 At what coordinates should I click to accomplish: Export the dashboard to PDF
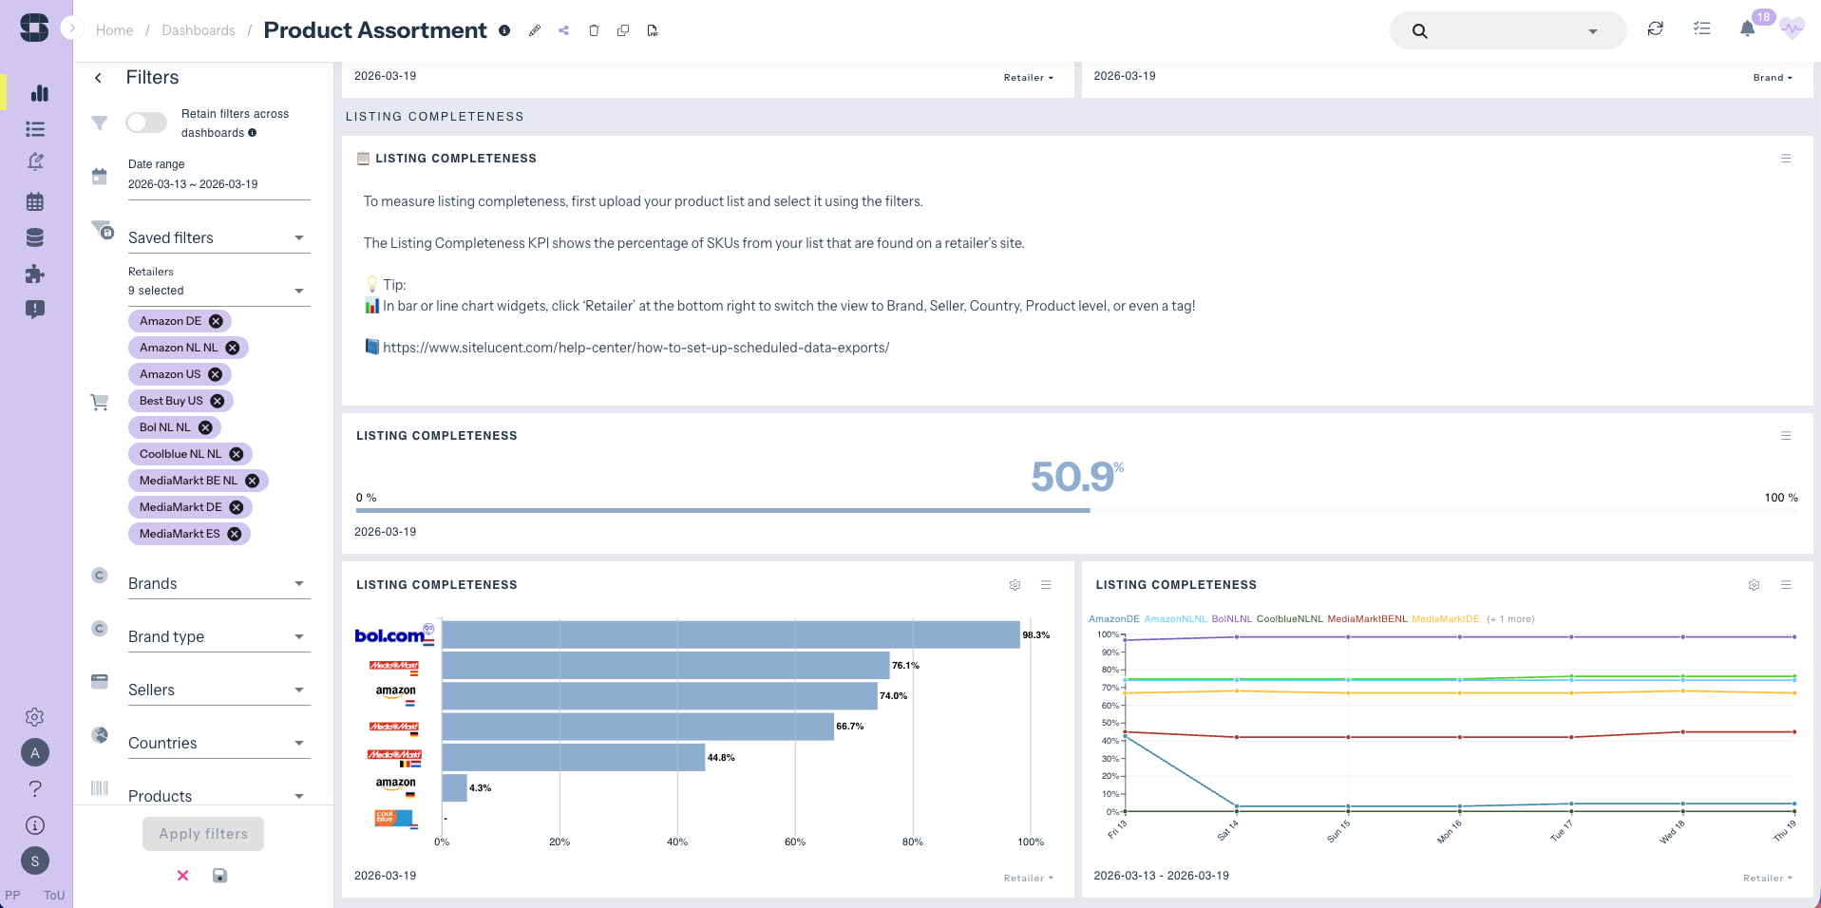652,29
